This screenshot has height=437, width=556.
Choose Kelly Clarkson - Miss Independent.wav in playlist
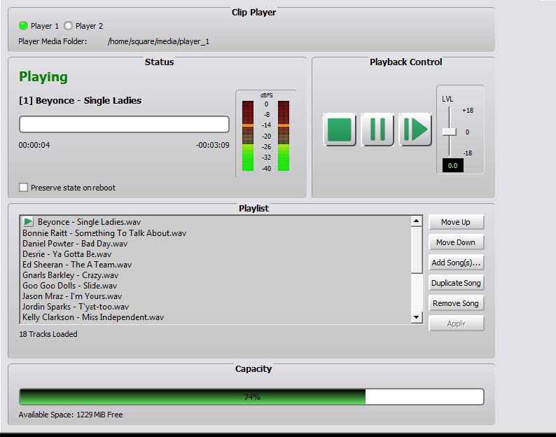tap(93, 317)
